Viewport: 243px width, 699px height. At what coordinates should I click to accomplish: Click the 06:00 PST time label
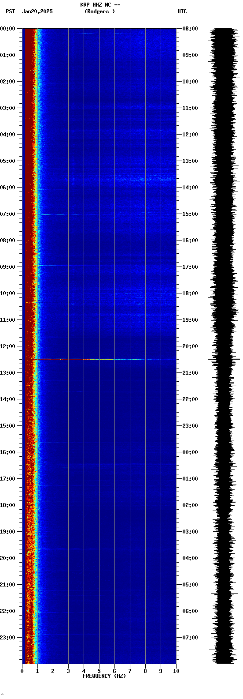point(7,188)
